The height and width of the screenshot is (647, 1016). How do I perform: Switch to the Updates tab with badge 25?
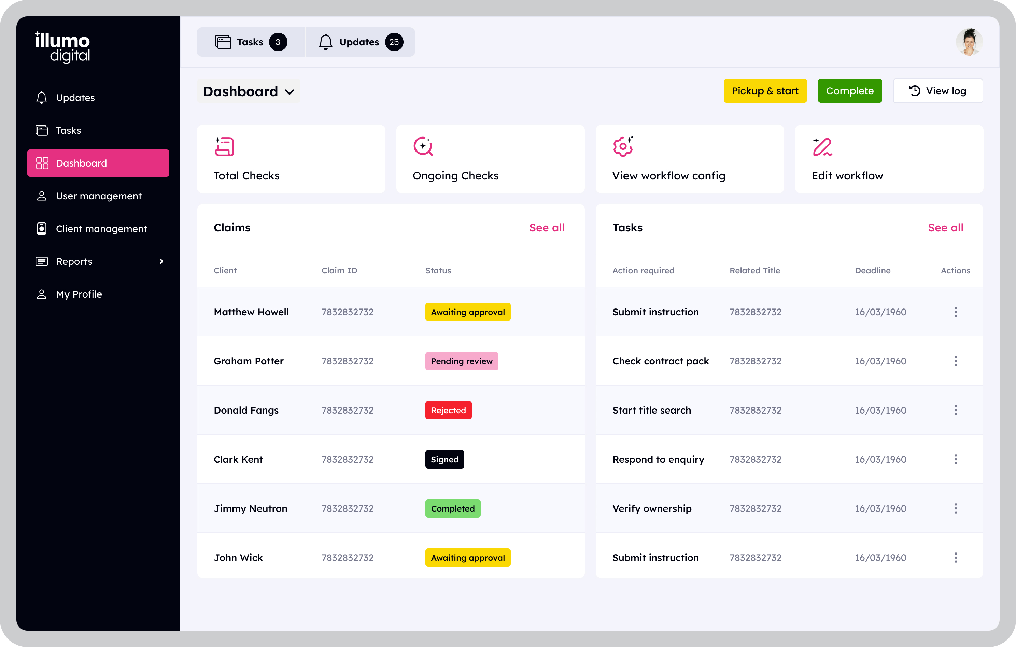[360, 42]
